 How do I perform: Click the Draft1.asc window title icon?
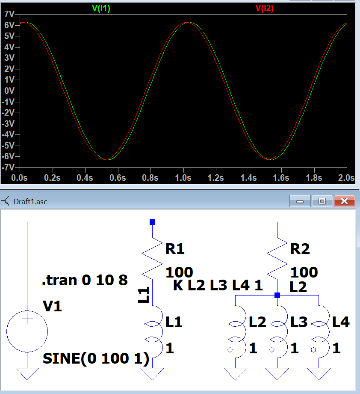click(x=6, y=201)
